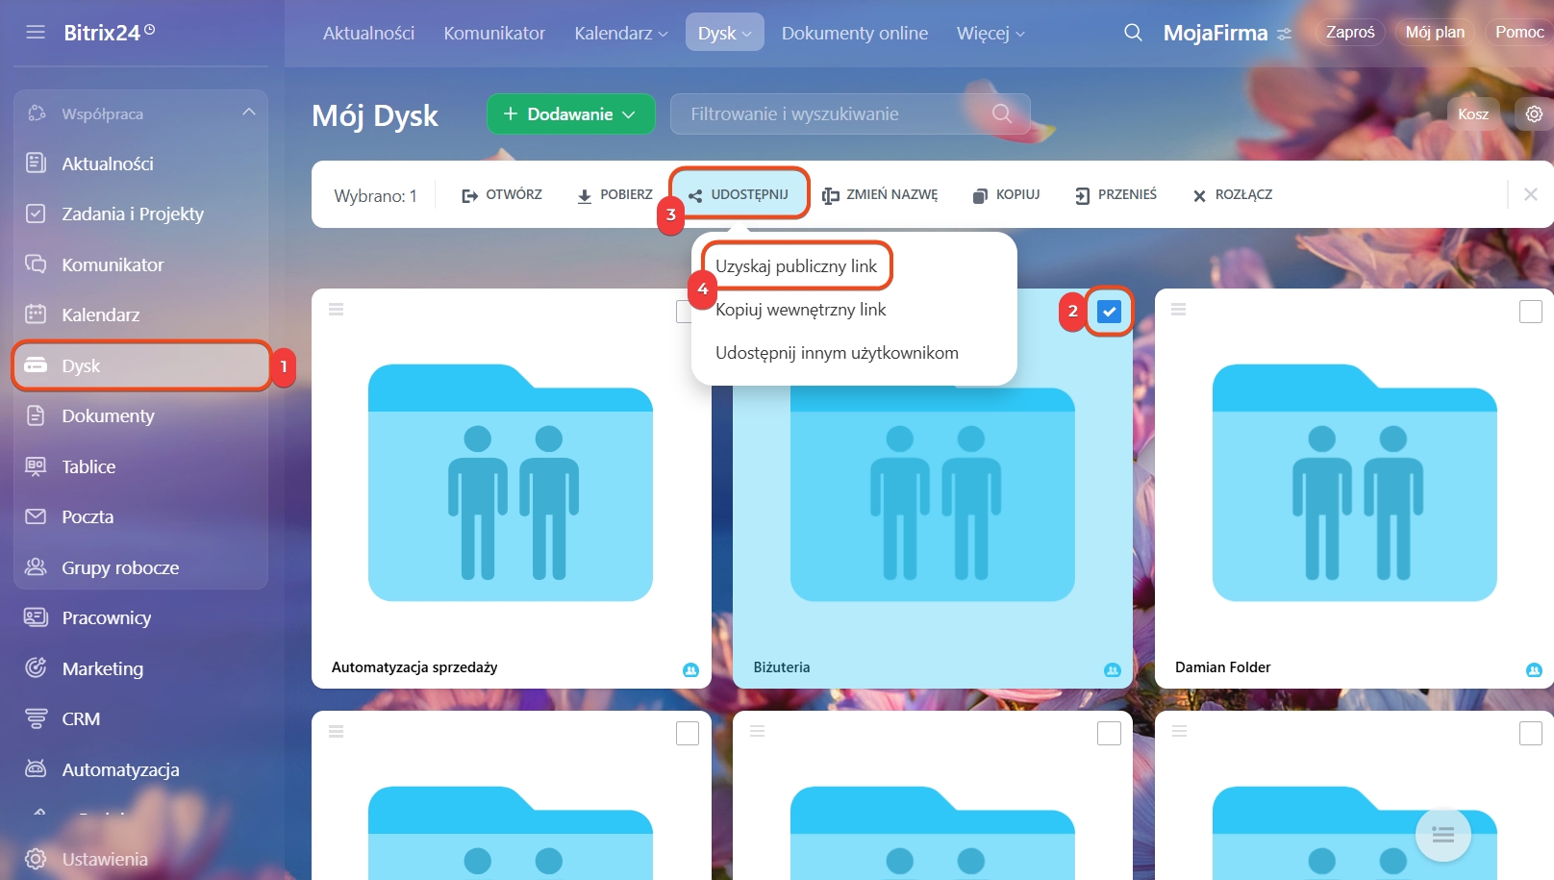The height and width of the screenshot is (880, 1554).
Task: Choose Uzyskaj publiczny link menu option
Action: coord(795,266)
